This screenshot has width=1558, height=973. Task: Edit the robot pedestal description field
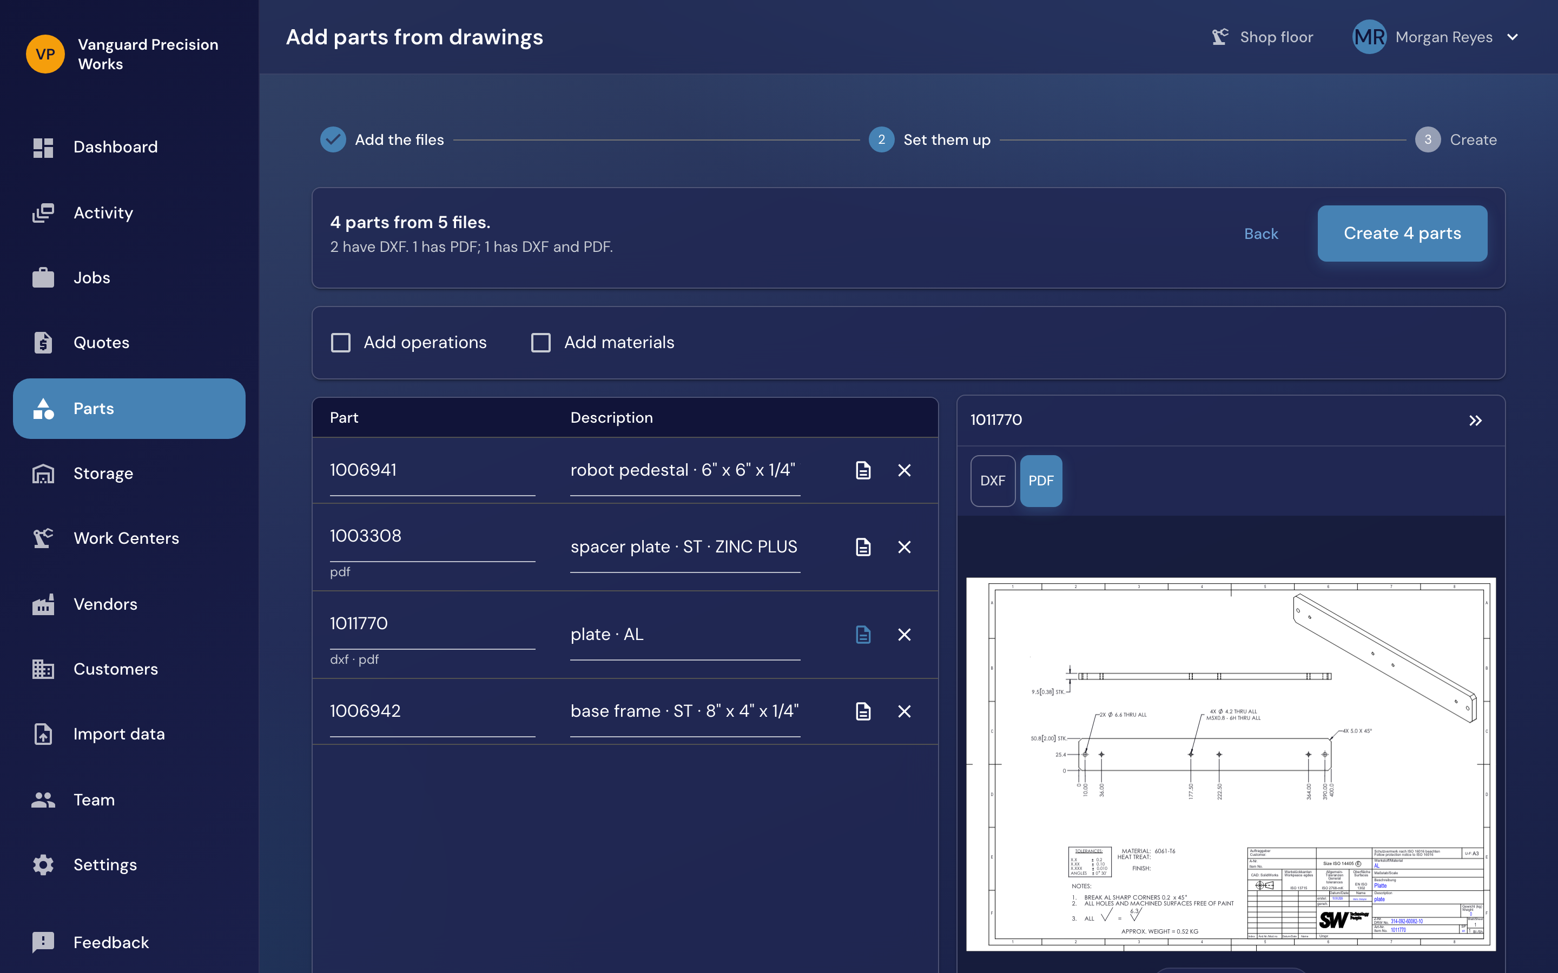point(685,471)
